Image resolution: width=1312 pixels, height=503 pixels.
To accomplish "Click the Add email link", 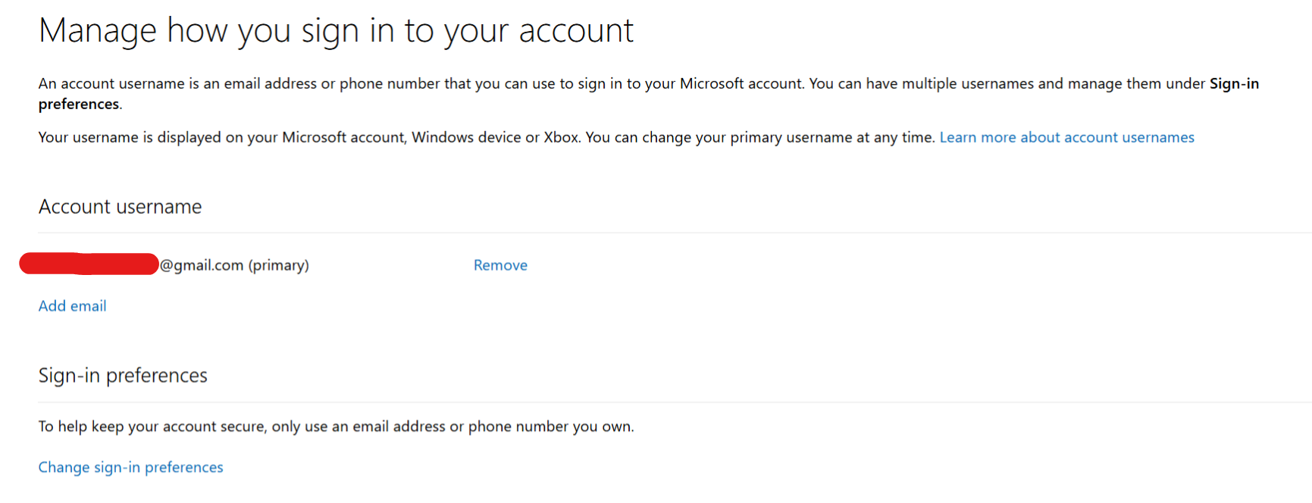I will point(73,306).
